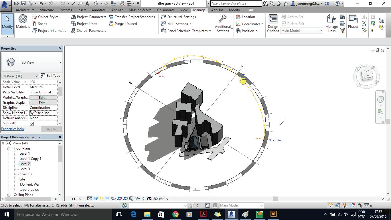Image resolution: width=391 pixels, height=220 pixels.
Task: Switch to the Architecture tab
Action: point(25,10)
